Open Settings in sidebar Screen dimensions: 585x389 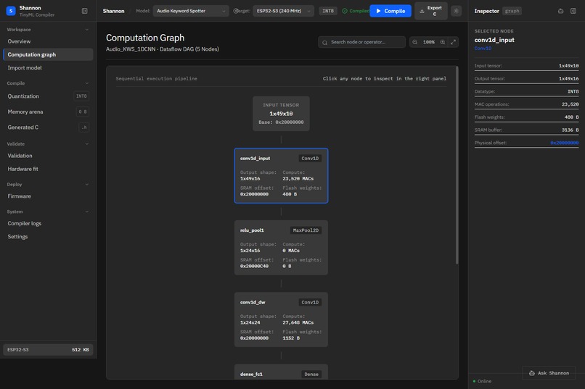[x=48, y=237]
